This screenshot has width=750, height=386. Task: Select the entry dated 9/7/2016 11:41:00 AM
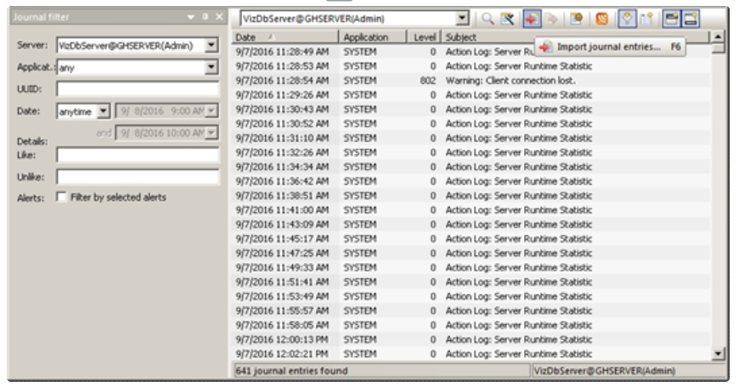pos(471,210)
